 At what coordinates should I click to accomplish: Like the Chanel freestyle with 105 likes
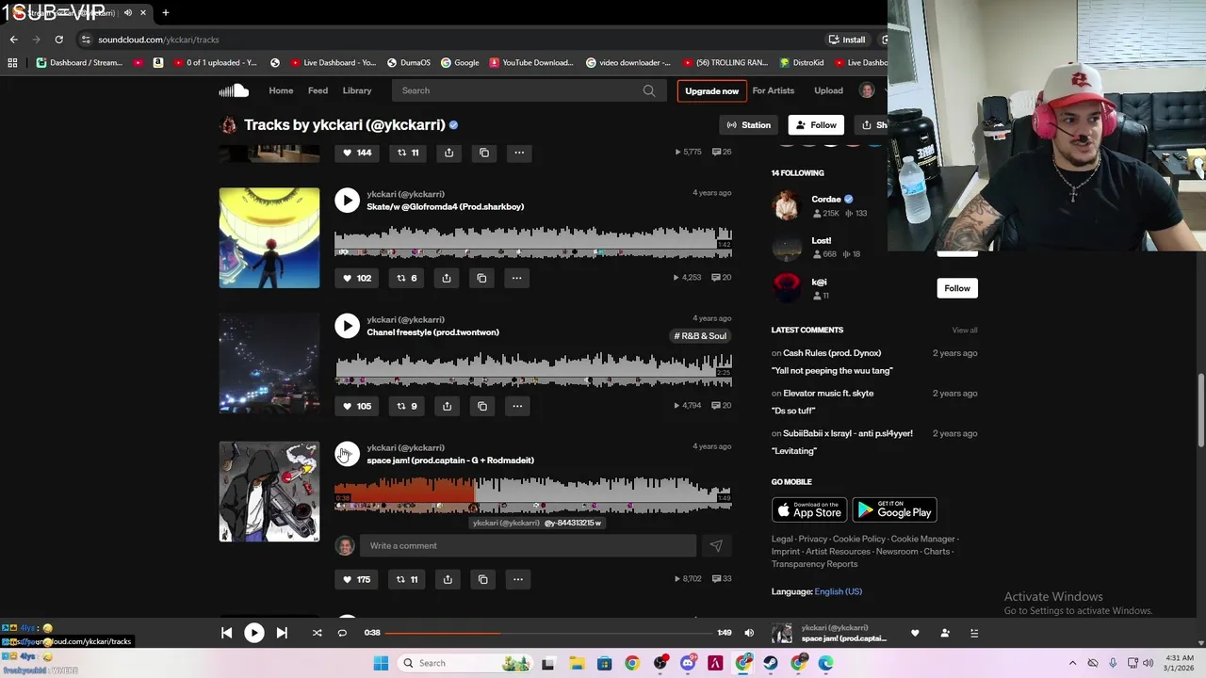click(357, 406)
